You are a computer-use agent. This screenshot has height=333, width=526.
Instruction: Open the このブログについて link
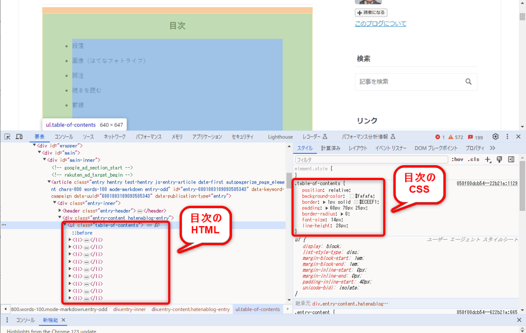(x=380, y=24)
